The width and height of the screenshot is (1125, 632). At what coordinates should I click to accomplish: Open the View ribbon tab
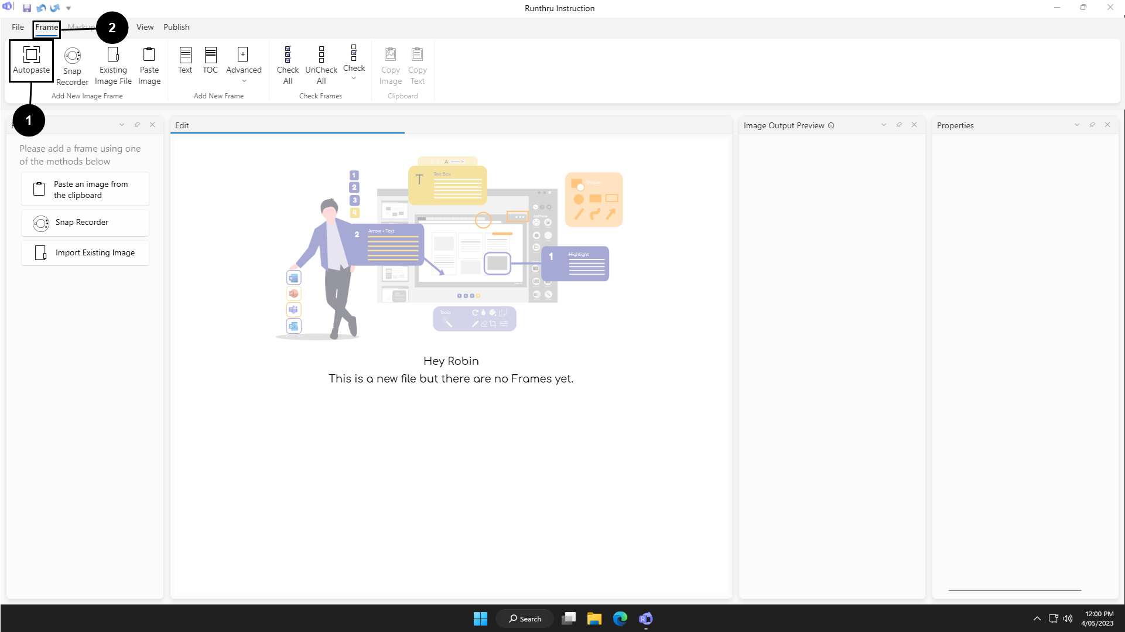click(145, 27)
